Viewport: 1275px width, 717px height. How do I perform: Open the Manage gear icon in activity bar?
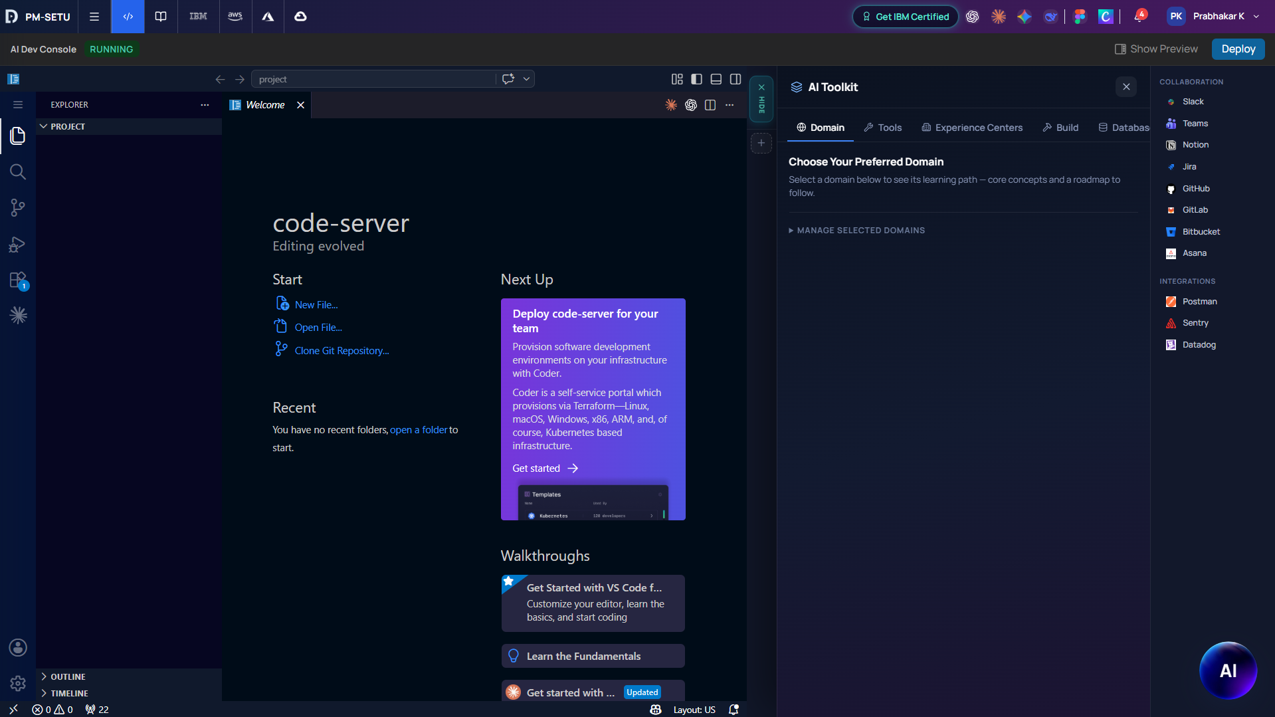click(18, 683)
